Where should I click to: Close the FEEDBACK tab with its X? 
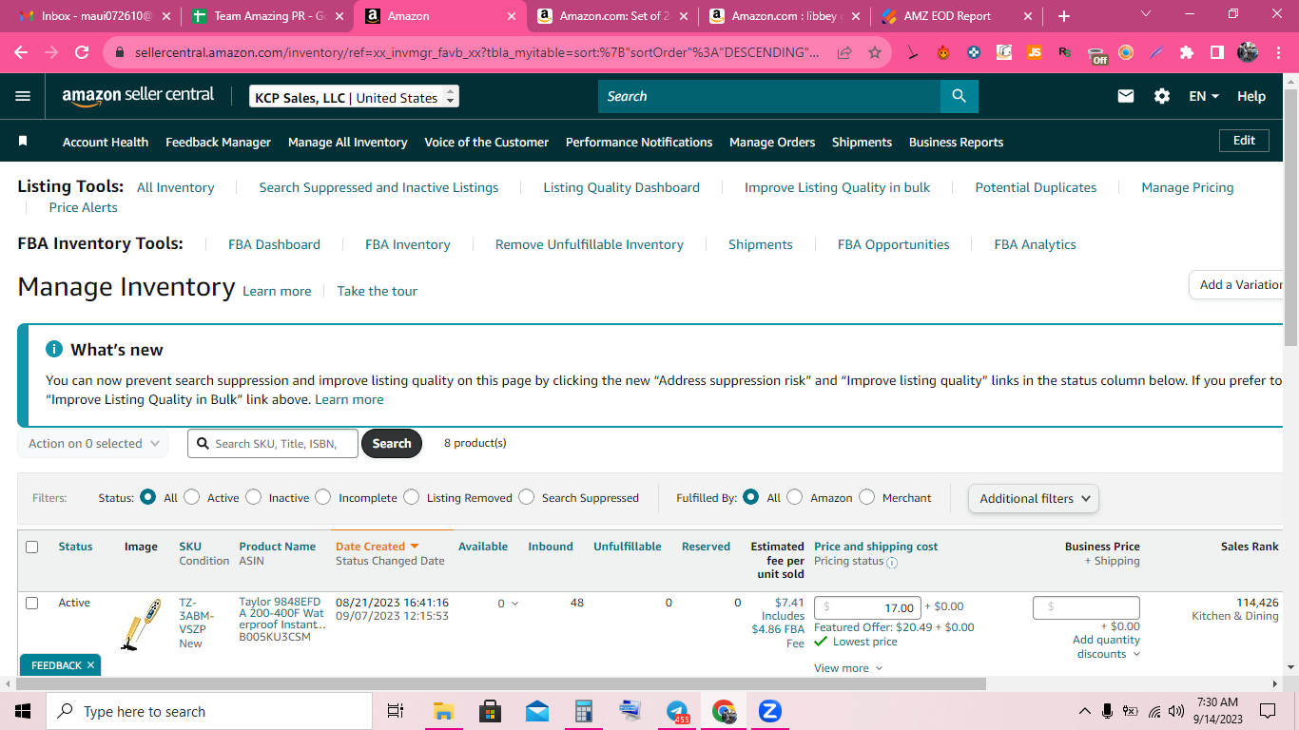[90, 665]
